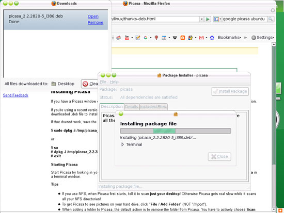
Task: Click the Blogger orange toolbar icon
Action: tap(183, 38)
